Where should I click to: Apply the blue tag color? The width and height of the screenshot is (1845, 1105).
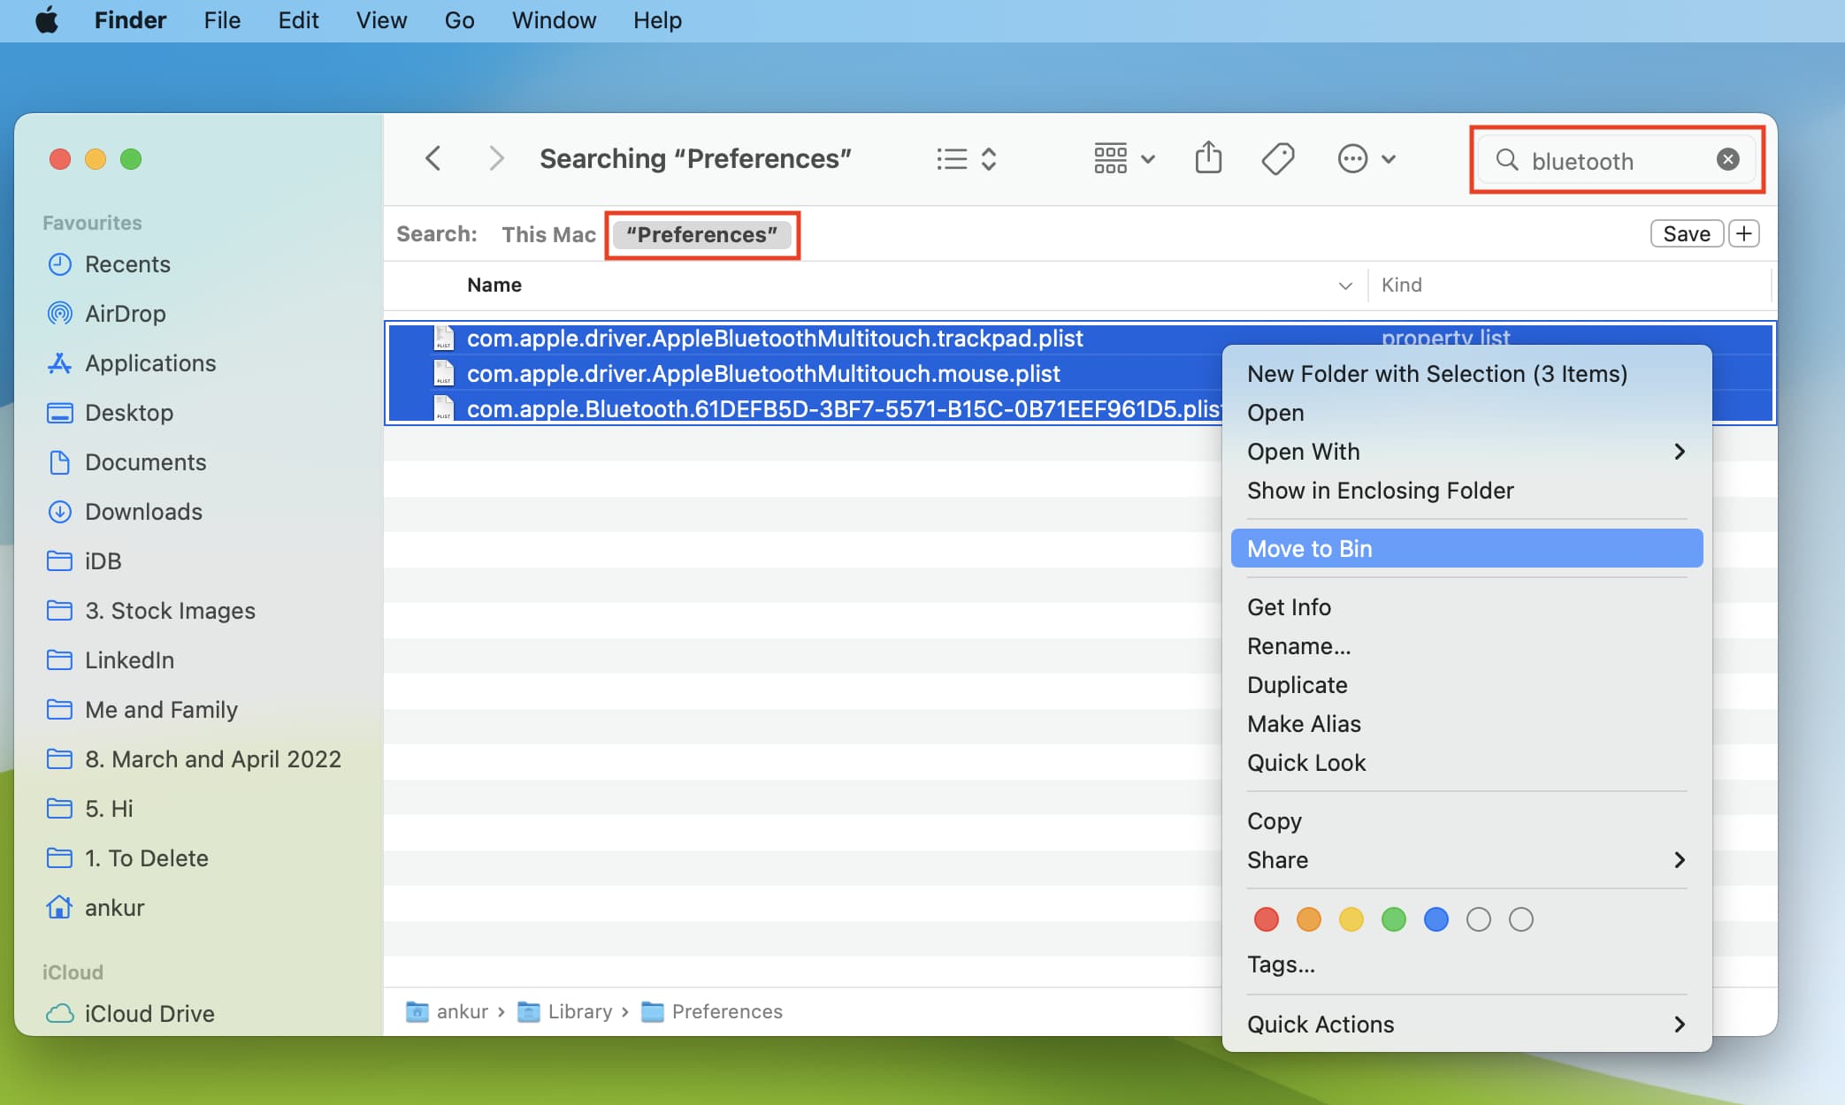(x=1435, y=919)
